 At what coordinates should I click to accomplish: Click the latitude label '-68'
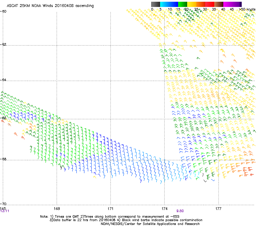point(3,159)
